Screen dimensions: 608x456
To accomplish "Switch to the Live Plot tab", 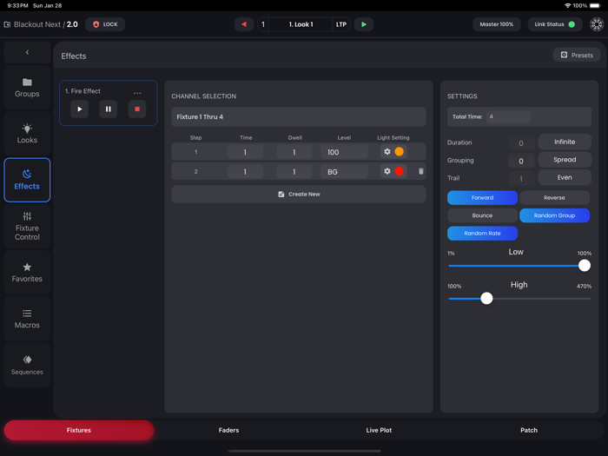I will [x=379, y=430].
